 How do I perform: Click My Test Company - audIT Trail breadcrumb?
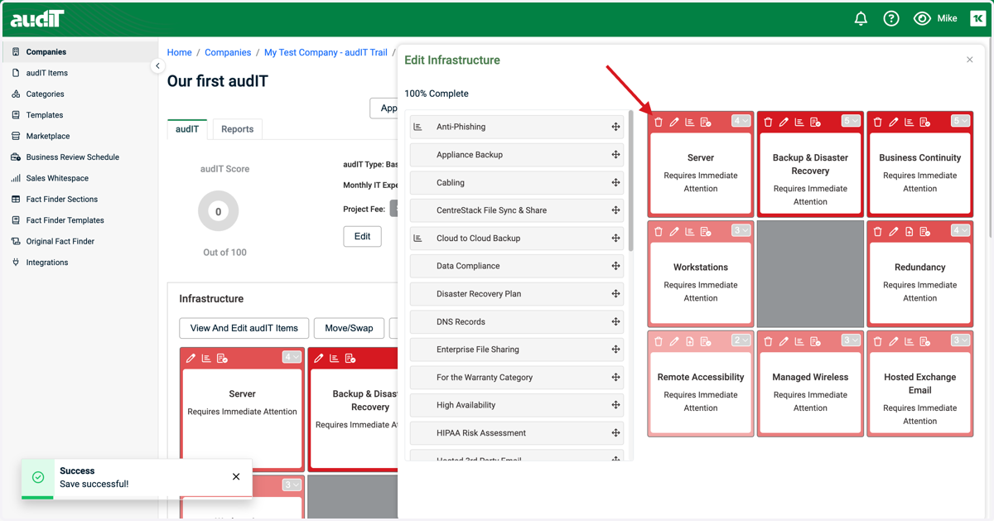tap(326, 52)
